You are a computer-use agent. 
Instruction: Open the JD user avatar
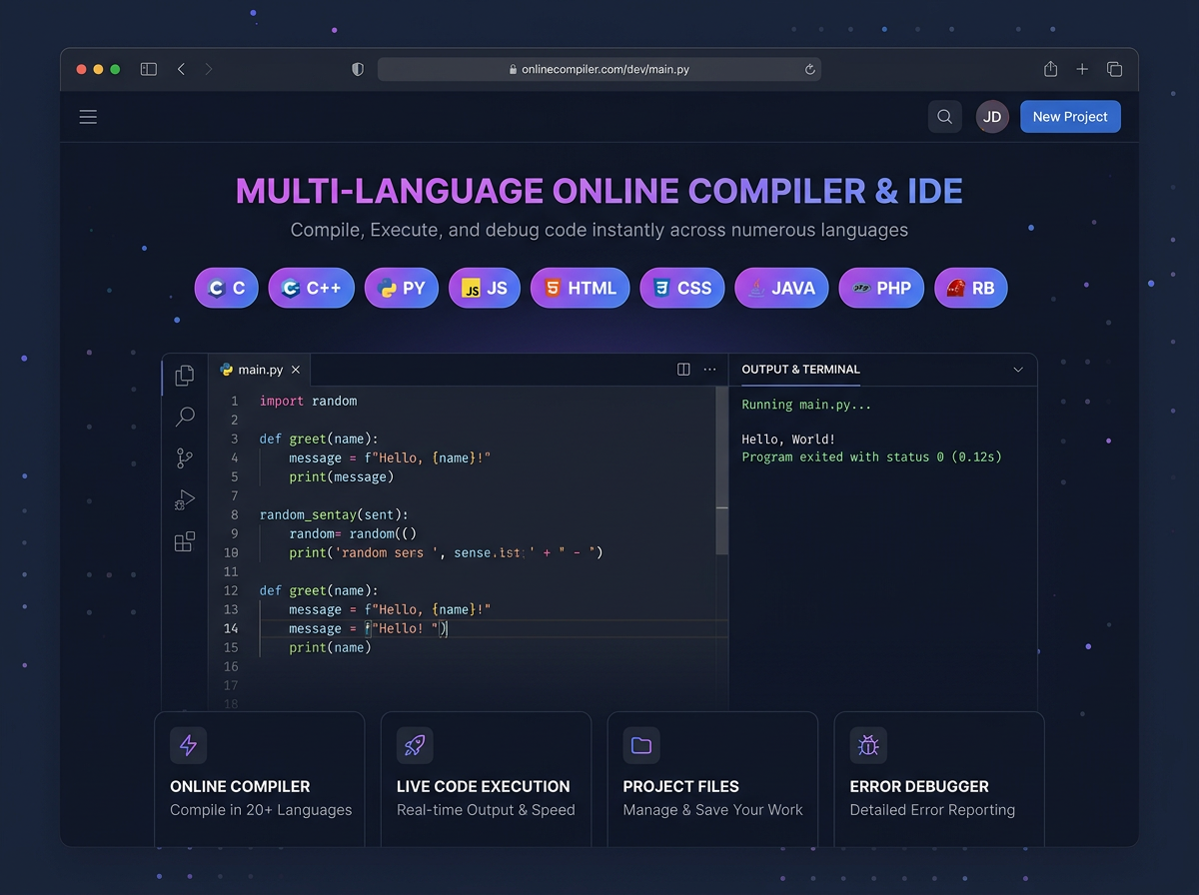pyautogui.click(x=992, y=117)
